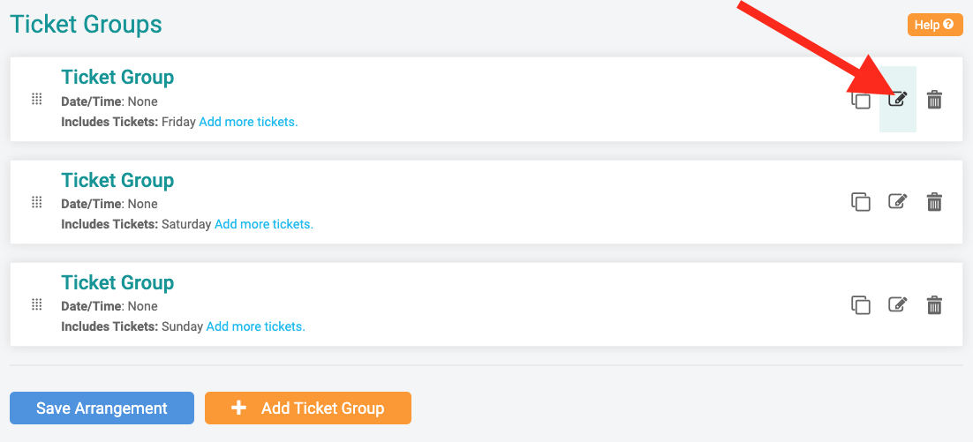The height and width of the screenshot is (442, 973).
Task: Click the Sunday Ticket Group title
Action: click(x=117, y=283)
